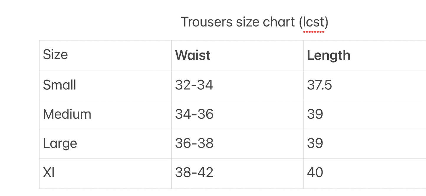Click the 32-34 waist cell
This screenshot has width=426, height=196.
click(x=194, y=85)
